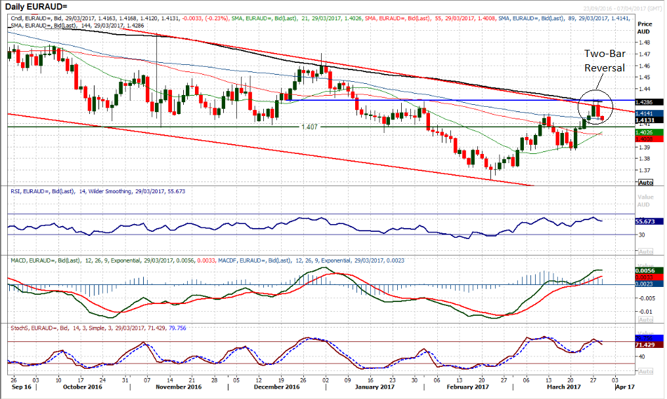667x399 pixels.
Task: Toggle Auto scaling on the RSI panel
Action: [645, 252]
